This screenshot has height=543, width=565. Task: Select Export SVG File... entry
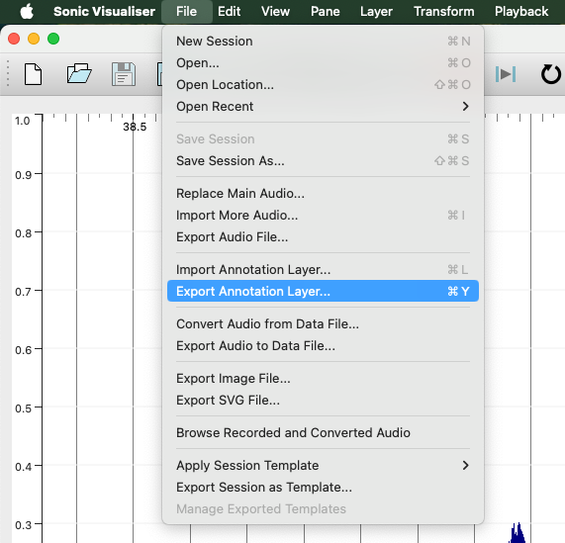[323, 400]
